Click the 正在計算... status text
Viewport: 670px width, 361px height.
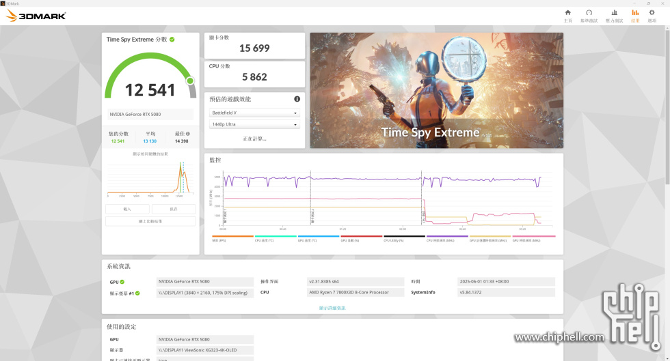pyautogui.click(x=254, y=139)
